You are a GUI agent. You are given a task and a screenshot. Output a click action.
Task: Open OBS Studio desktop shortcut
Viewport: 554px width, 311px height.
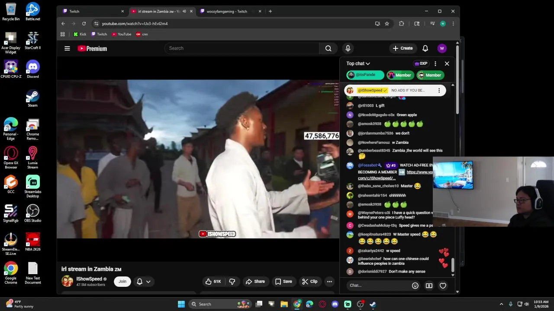click(x=33, y=213)
